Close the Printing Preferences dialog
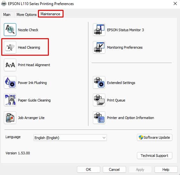 (175, 3)
